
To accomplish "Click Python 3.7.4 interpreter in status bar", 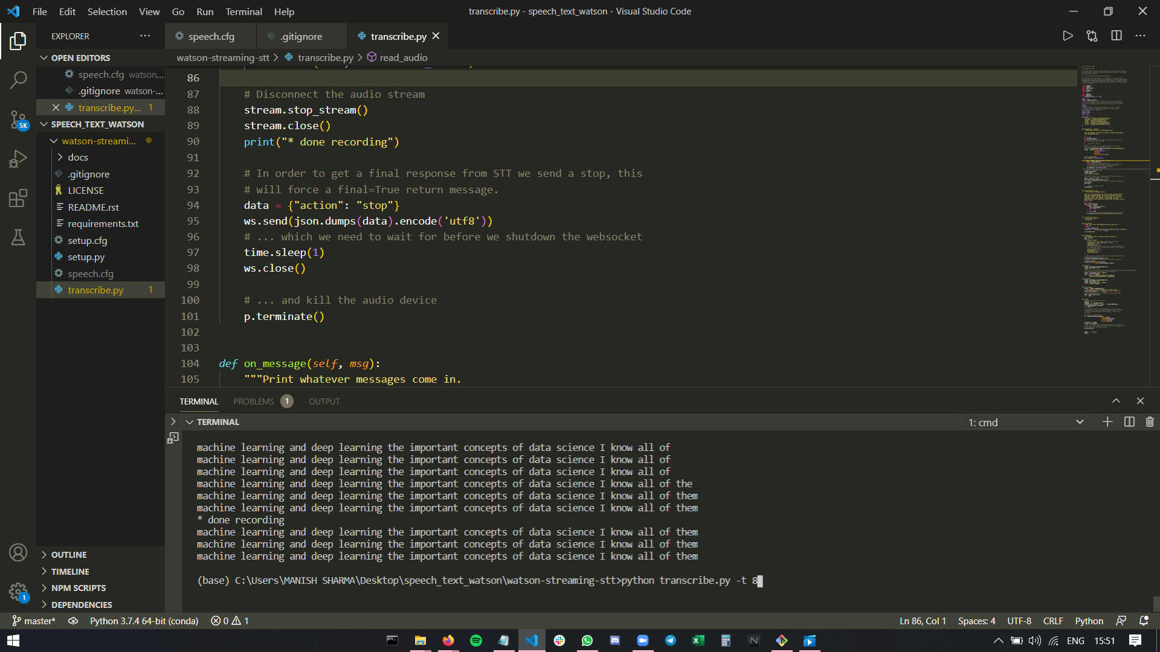I will click(144, 621).
